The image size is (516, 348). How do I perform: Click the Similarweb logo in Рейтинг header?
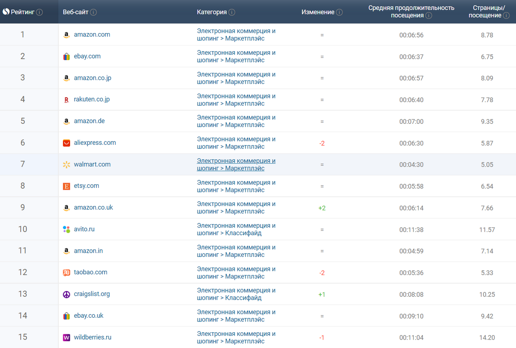(6, 12)
